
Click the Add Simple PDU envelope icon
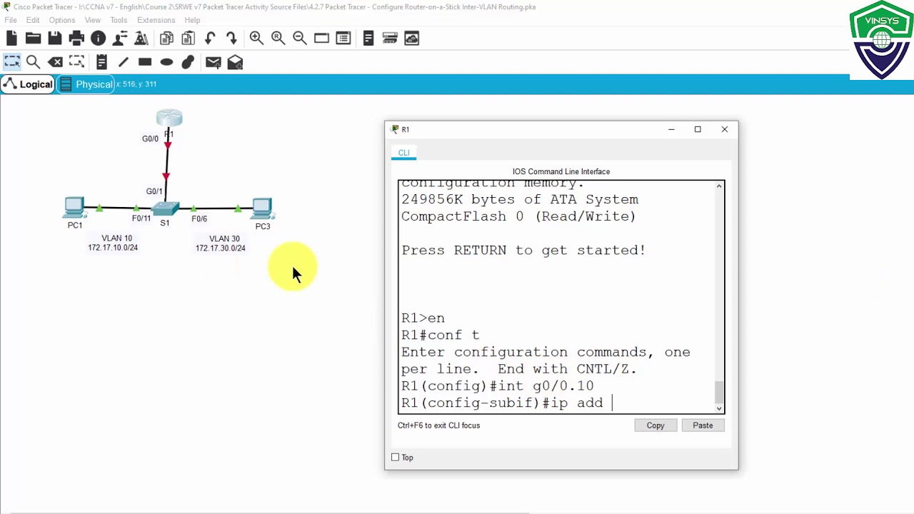[x=213, y=62]
